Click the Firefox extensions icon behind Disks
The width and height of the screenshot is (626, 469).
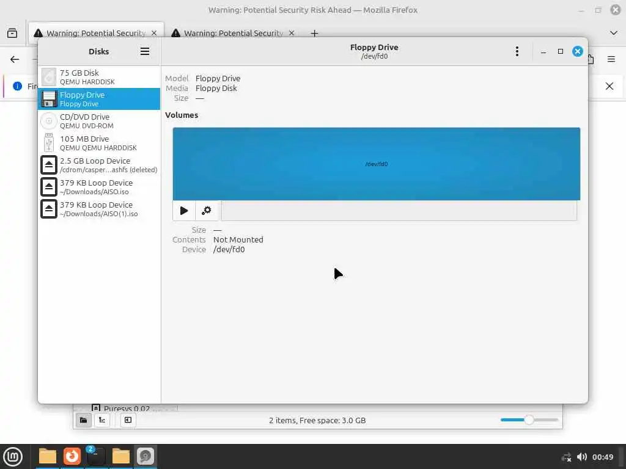[x=591, y=59]
